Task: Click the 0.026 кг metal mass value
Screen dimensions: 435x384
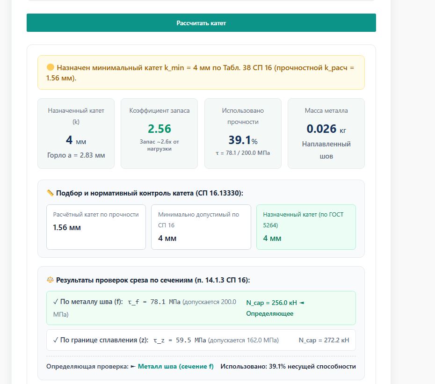Action: 326,129
